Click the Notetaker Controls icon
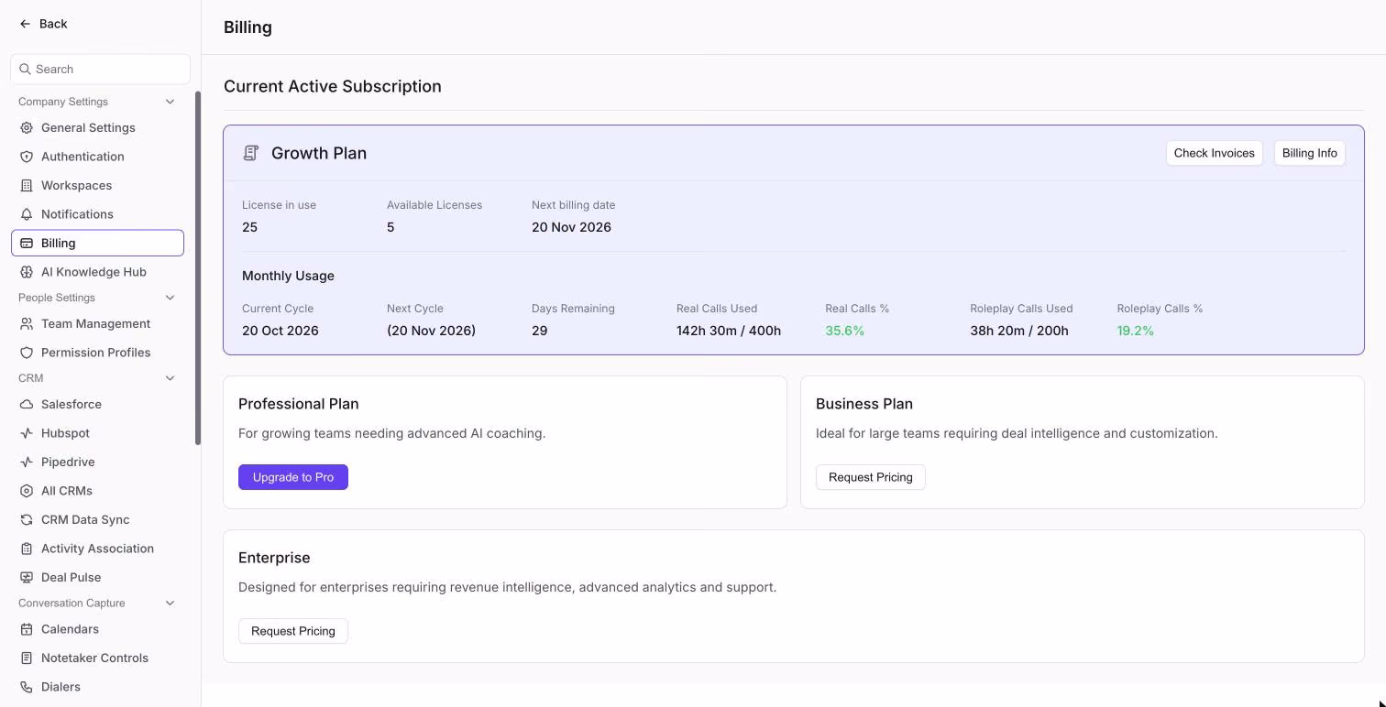 27,658
